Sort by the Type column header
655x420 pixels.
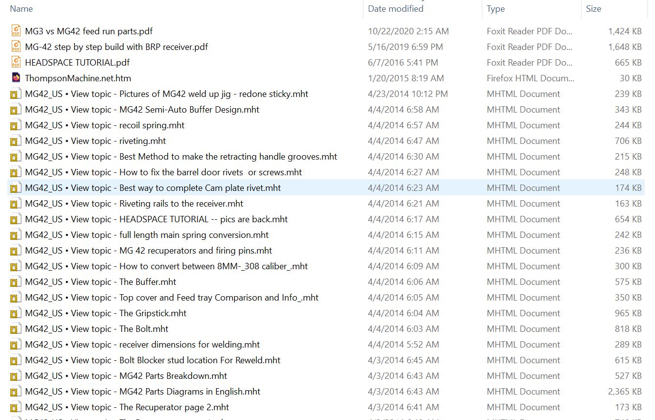[x=496, y=8]
